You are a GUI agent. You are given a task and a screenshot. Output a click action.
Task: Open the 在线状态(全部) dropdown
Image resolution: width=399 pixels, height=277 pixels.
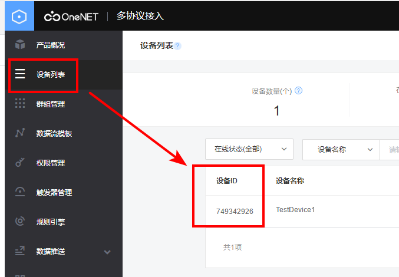tap(249, 149)
